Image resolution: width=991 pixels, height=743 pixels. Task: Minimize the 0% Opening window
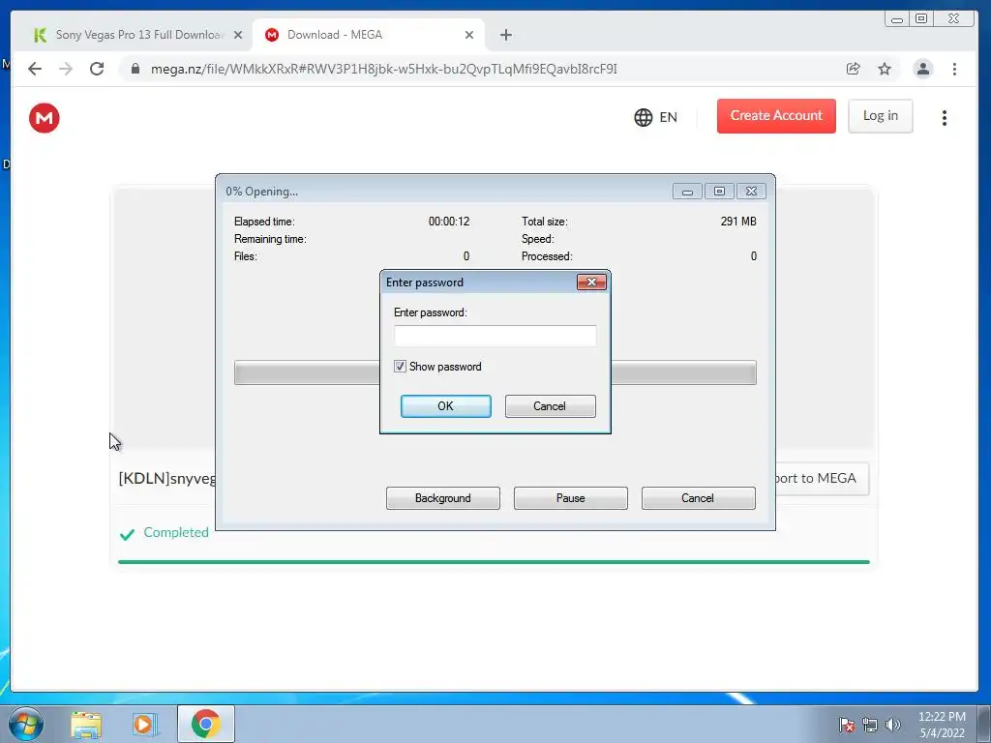pyautogui.click(x=688, y=191)
